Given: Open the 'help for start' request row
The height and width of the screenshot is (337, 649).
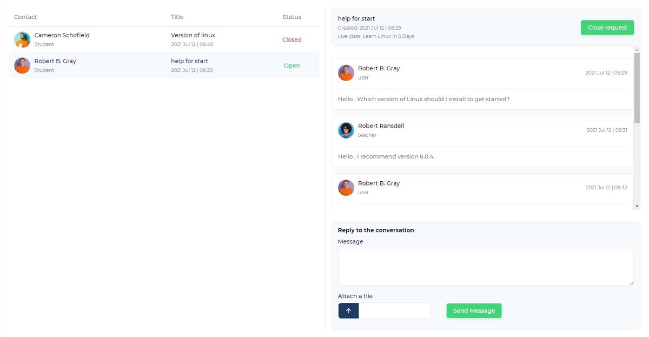Looking at the screenshot, I should click(x=189, y=61).
